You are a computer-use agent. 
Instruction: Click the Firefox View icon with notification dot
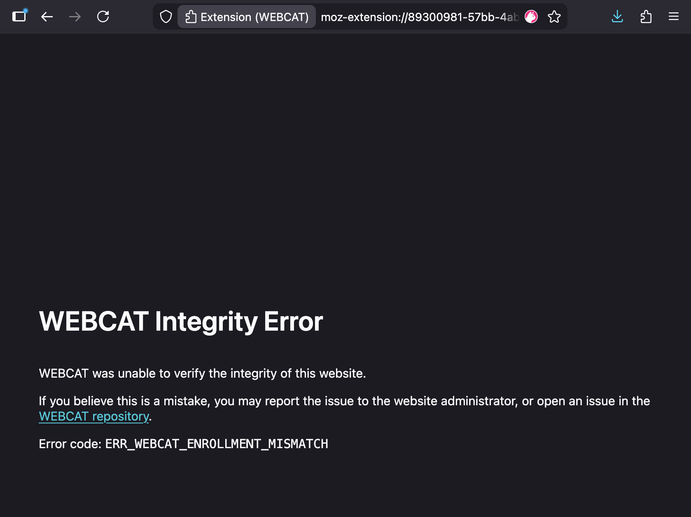[x=19, y=16]
